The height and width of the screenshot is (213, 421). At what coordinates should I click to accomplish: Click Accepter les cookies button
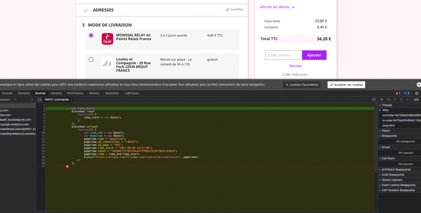point(346,85)
